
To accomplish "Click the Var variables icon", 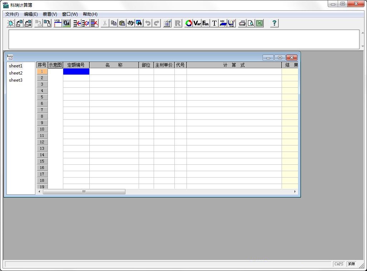I will click(x=197, y=23).
